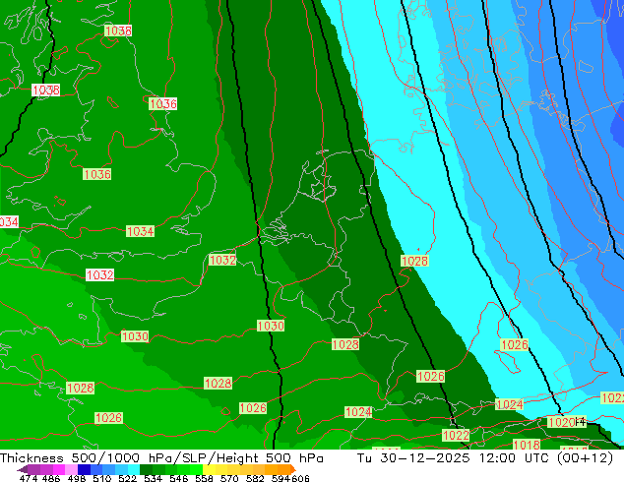Pick the darkest green legend swatch
This screenshot has height=482, width=624.
tap(146, 469)
